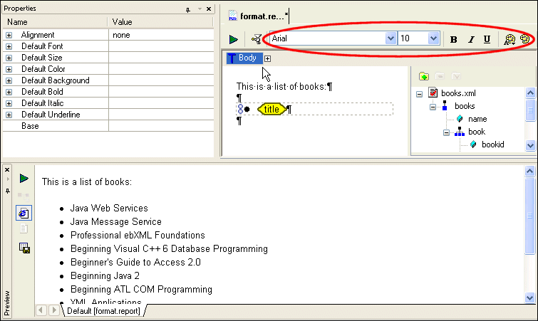The width and height of the screenshot is (538, 321).
Task: Click the yellow title tag in editor
Action: pyautogui.click(x=271, y=109)
